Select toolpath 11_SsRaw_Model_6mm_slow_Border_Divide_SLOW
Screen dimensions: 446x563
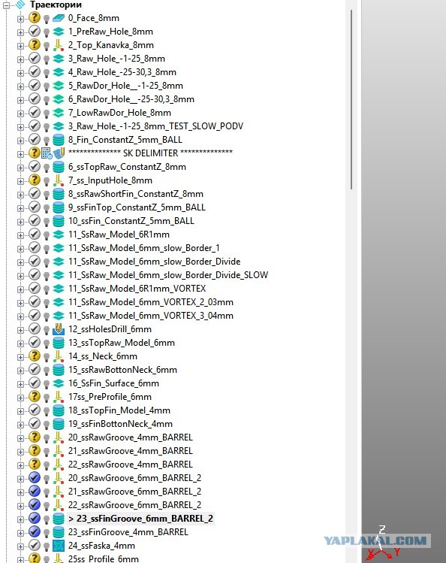(168, 275)
